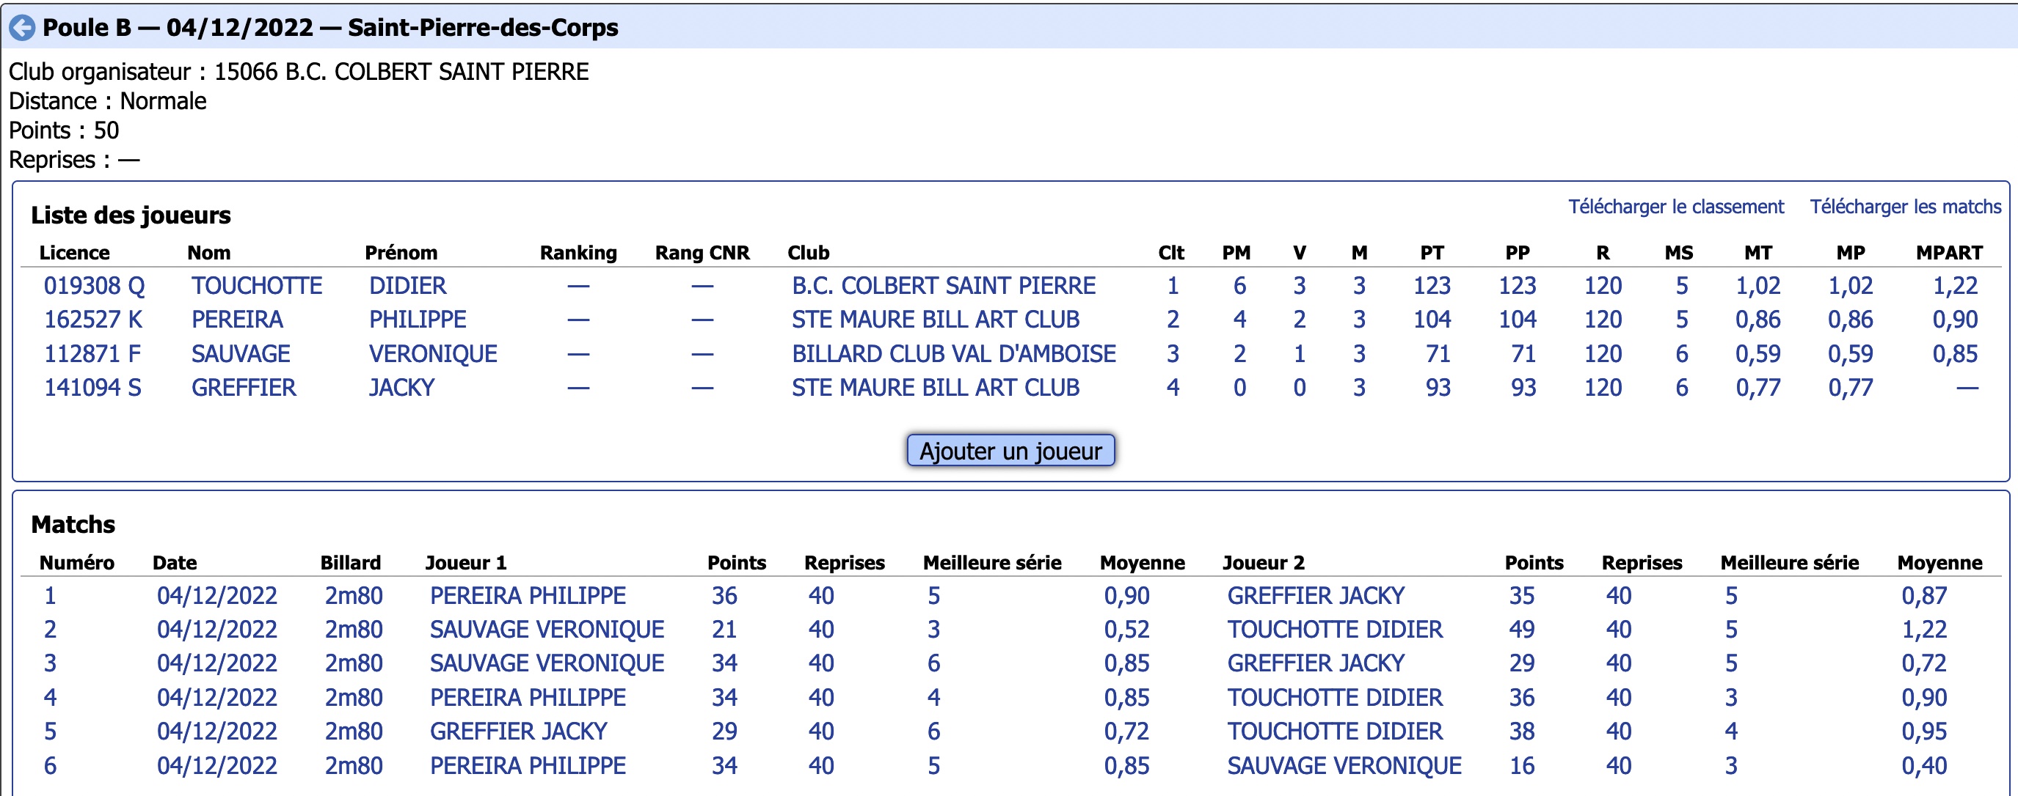Click the blue back arrow icon
The width and height of the screenshot is (2018, 796).
coord(22,28)
